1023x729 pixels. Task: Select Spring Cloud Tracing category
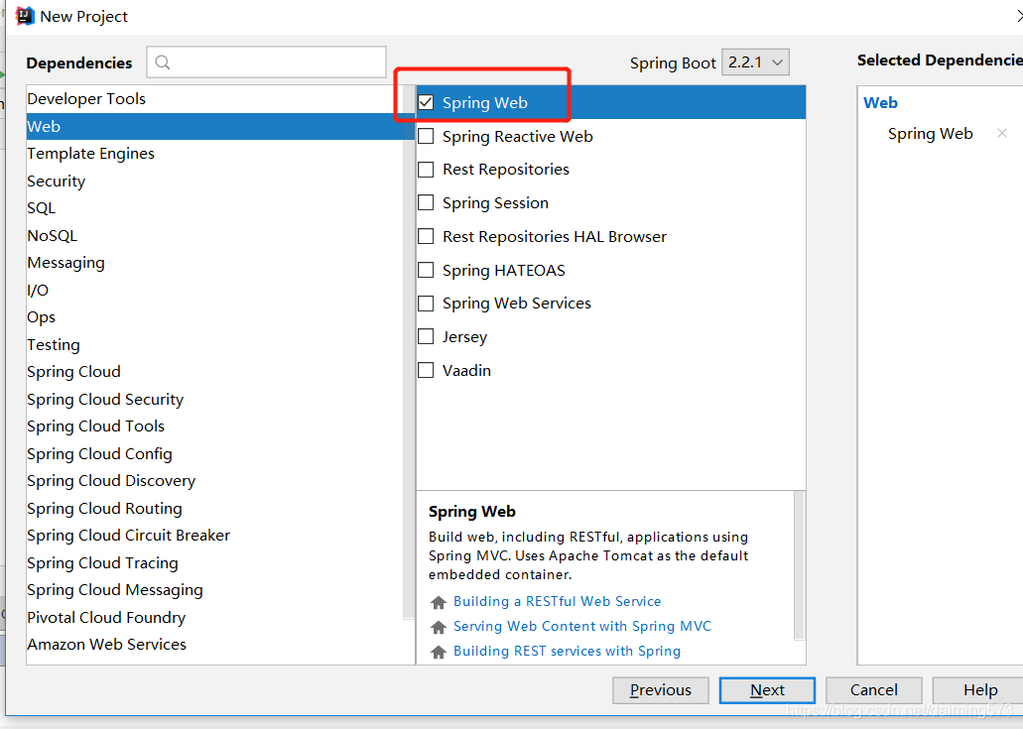coord(214,562)
